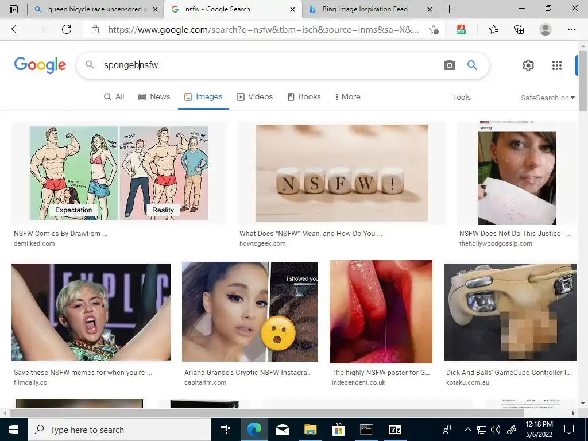Expand the SafeSearch on dropdown
This screenshot has width=588, height=441.
pyautogui.click(x=547, y=98)
